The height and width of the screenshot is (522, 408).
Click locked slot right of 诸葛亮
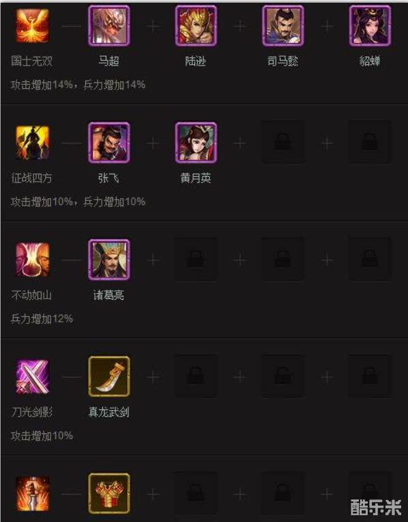196,260
